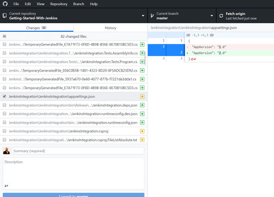This screenshot has width=274, height=197.
Task: Click modified-file icon for appsettings.json
Action: (x=142, y=97)
